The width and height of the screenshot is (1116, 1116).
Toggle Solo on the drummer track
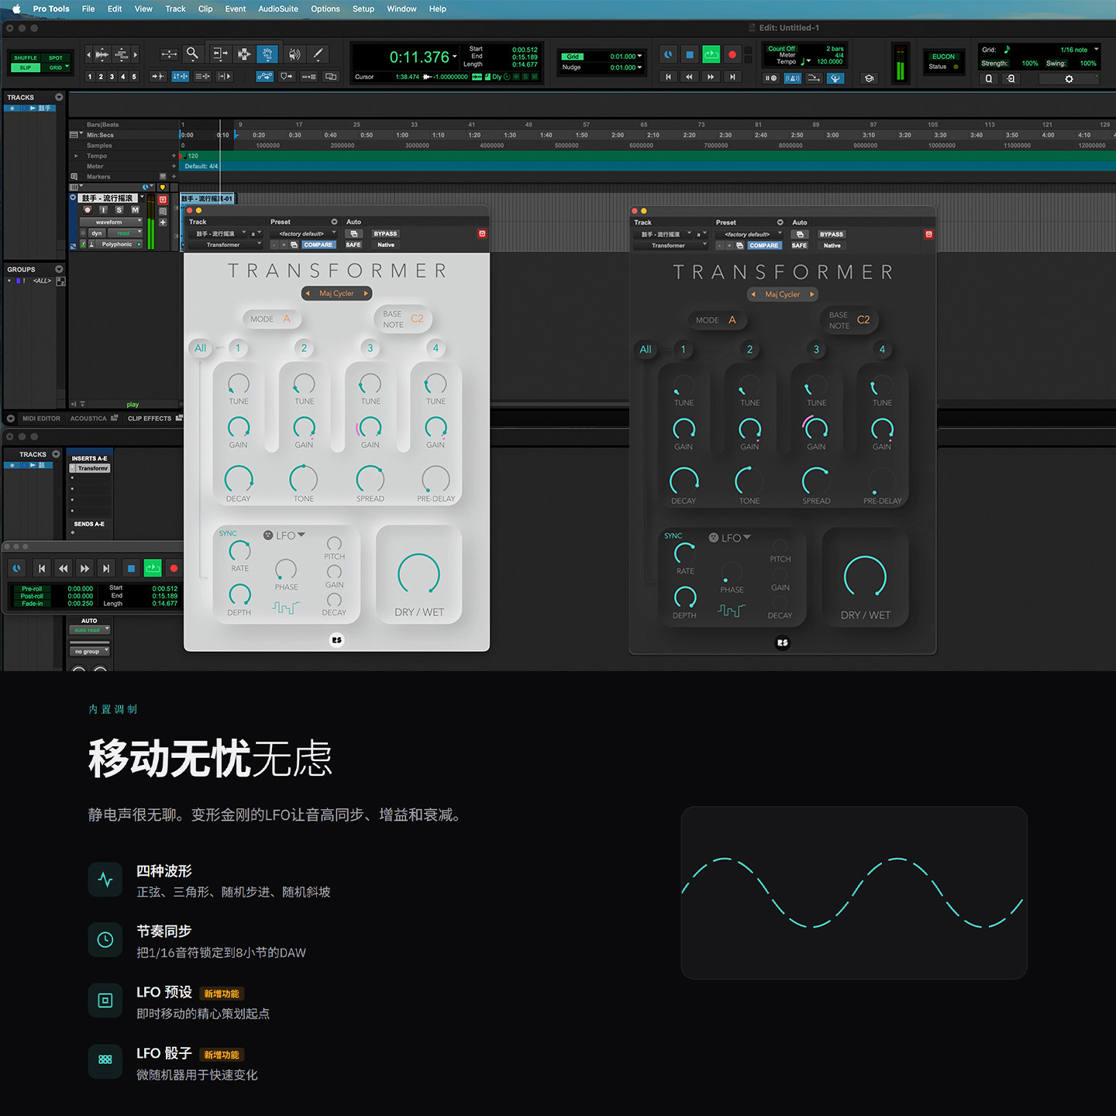pos(119,210)
